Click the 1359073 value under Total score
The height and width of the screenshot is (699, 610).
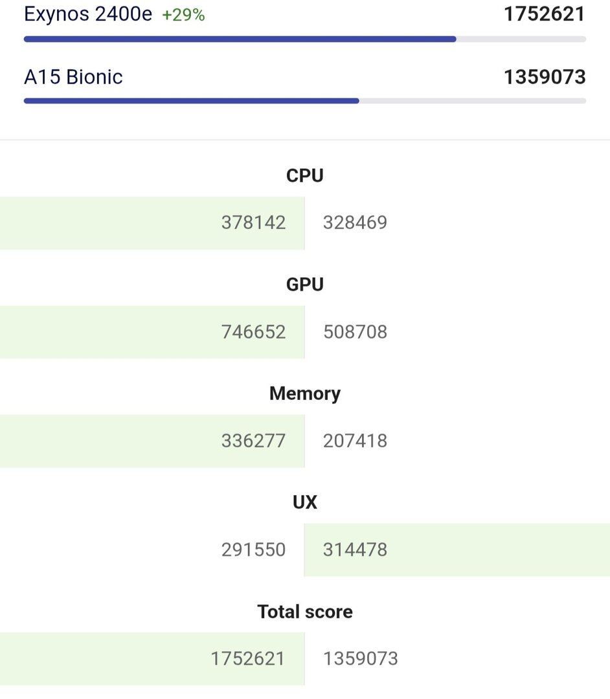[361, 659]
